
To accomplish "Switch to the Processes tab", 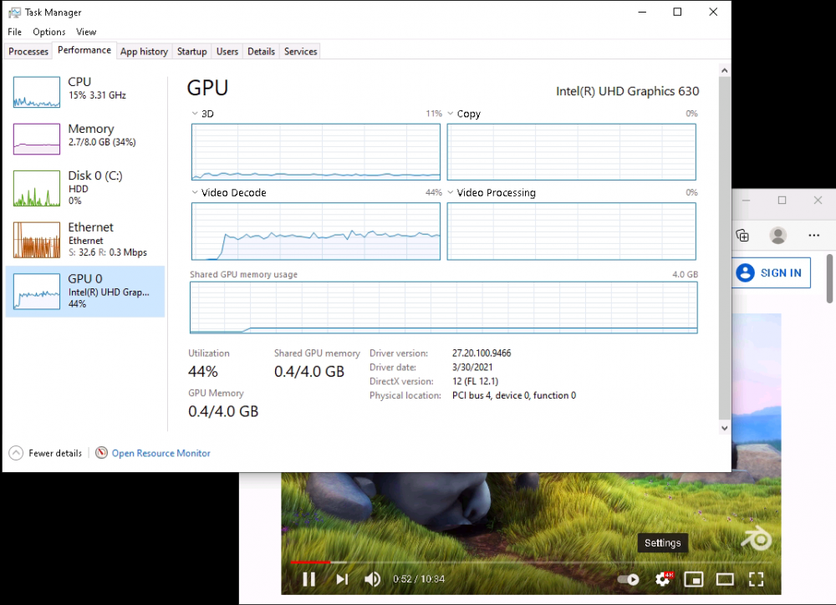I will [28, 51].
